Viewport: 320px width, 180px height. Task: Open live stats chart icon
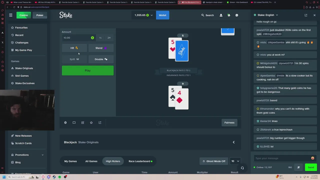pos(83,122)
